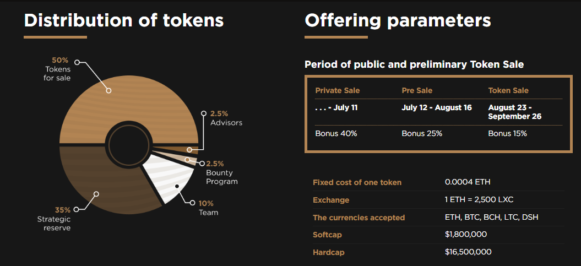Click the Offering parameters heading
The width and height of the screenshot is (581, 266).
click(x=398, y=20)
